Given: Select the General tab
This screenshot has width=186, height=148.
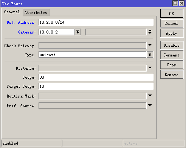Looking at the screenshot, I should click(12, 12).
